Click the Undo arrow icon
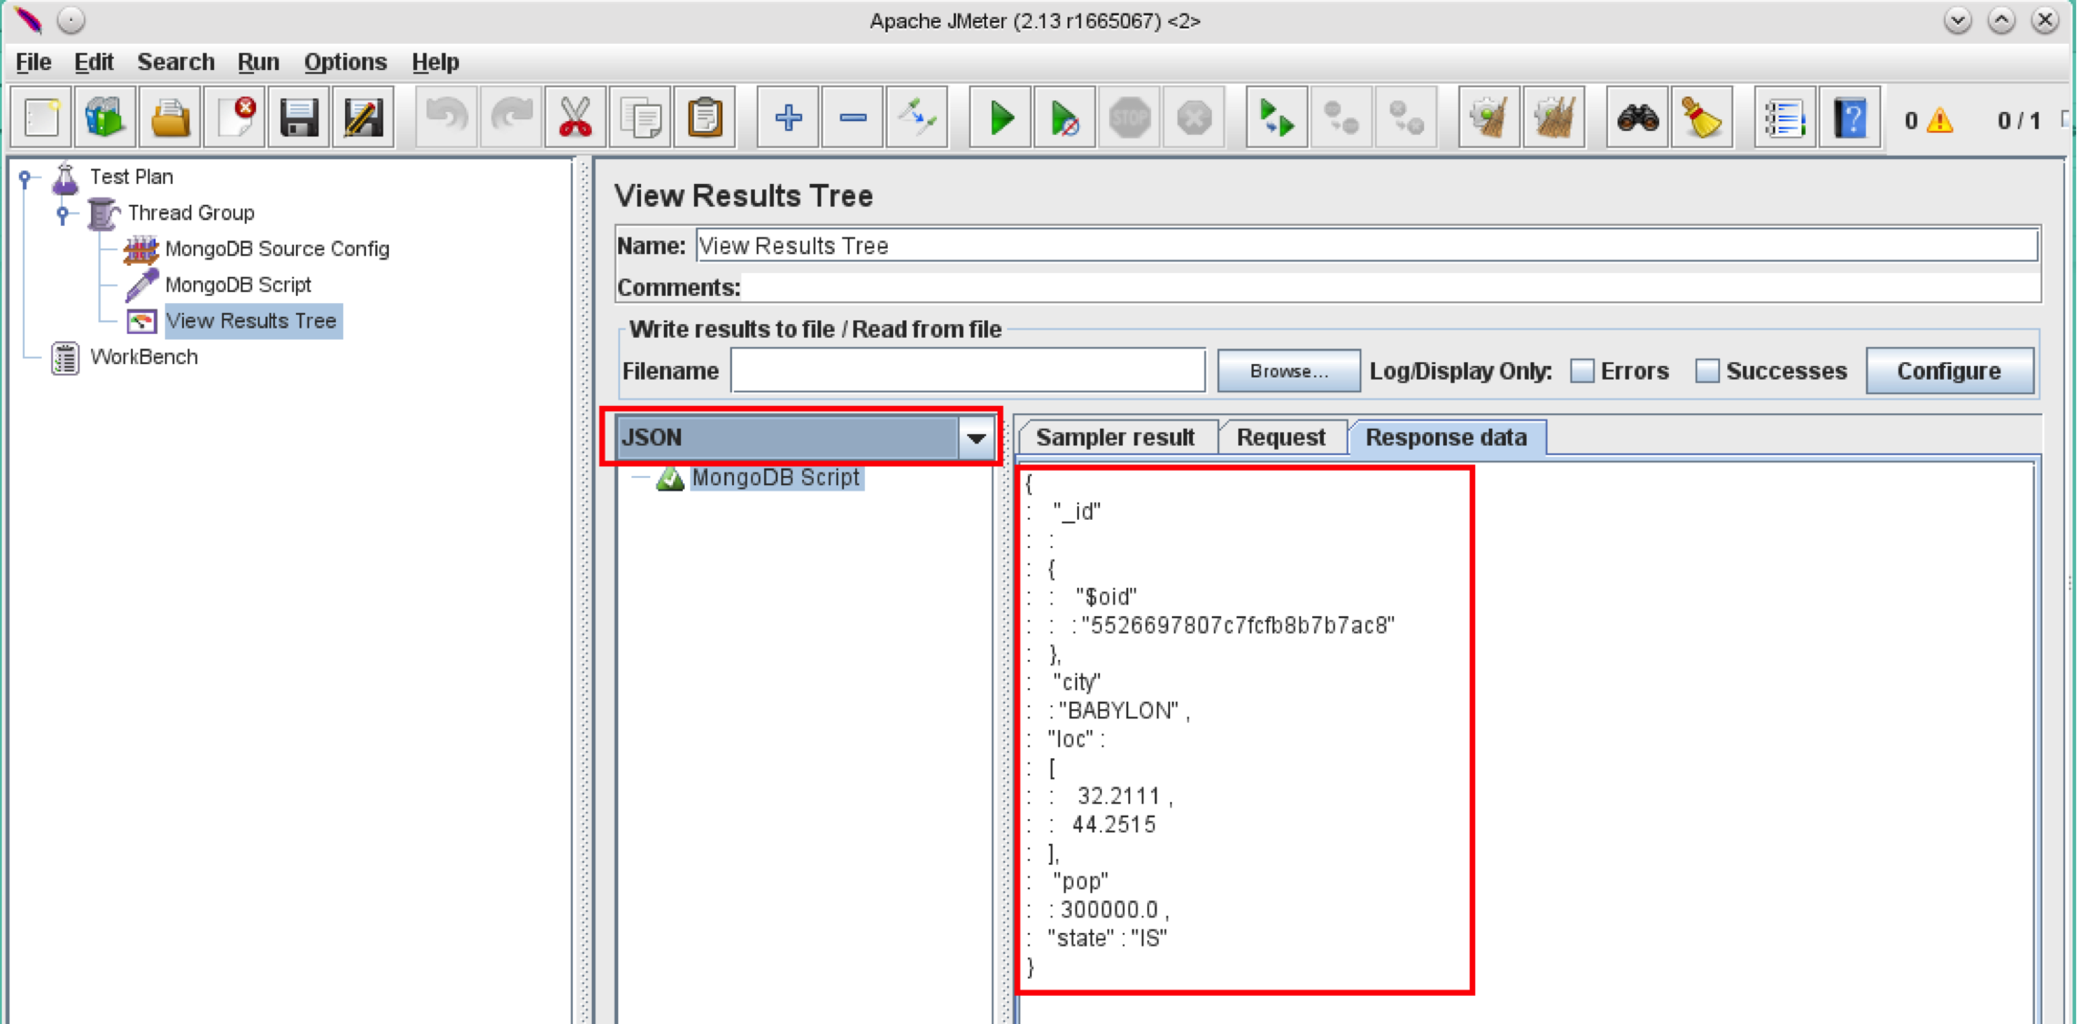The width and height of the screenshot is (2077, 1024). point(446,118)
